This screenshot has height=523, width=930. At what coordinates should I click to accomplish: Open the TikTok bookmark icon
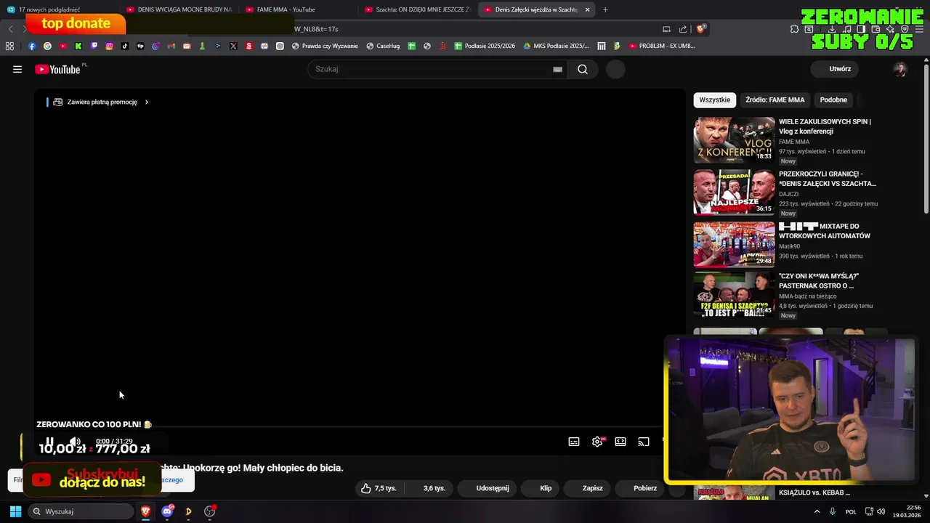tap(125, 46)
